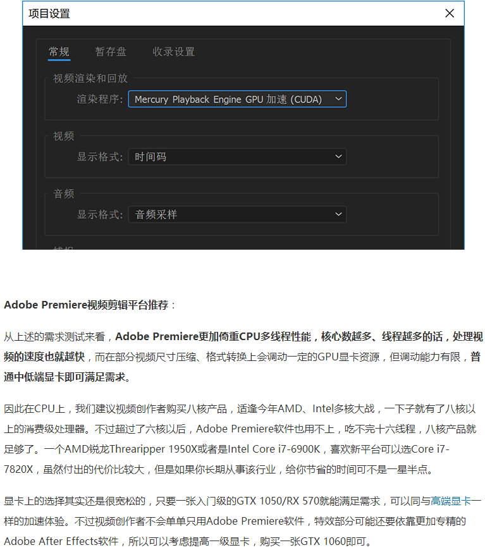The height and width of the screenshot is (550, 485).
Task: Click the 渲染程序: label
Action: (100, 99)
